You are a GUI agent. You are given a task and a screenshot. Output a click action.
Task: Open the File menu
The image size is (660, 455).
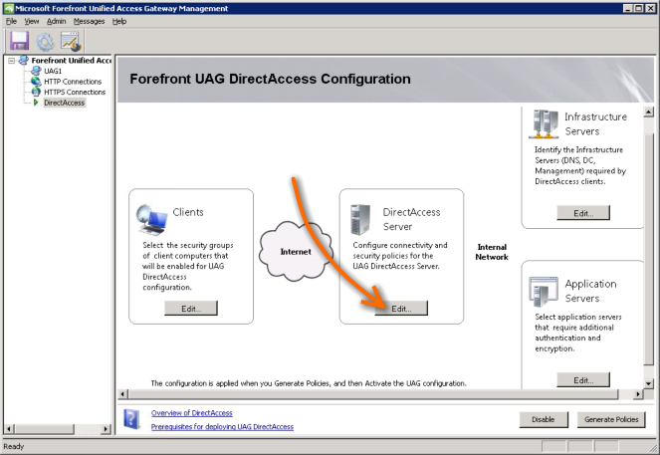11,21
